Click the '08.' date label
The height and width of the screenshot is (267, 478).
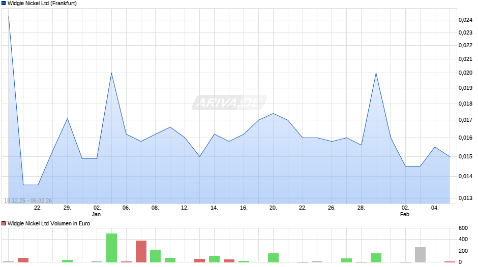click(156, 208)
